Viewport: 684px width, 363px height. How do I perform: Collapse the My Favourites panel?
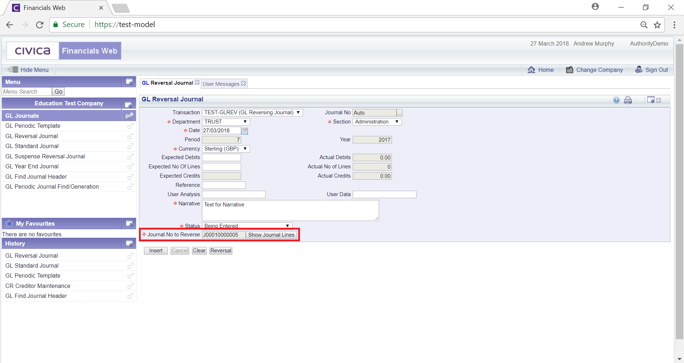pos(129,223)
